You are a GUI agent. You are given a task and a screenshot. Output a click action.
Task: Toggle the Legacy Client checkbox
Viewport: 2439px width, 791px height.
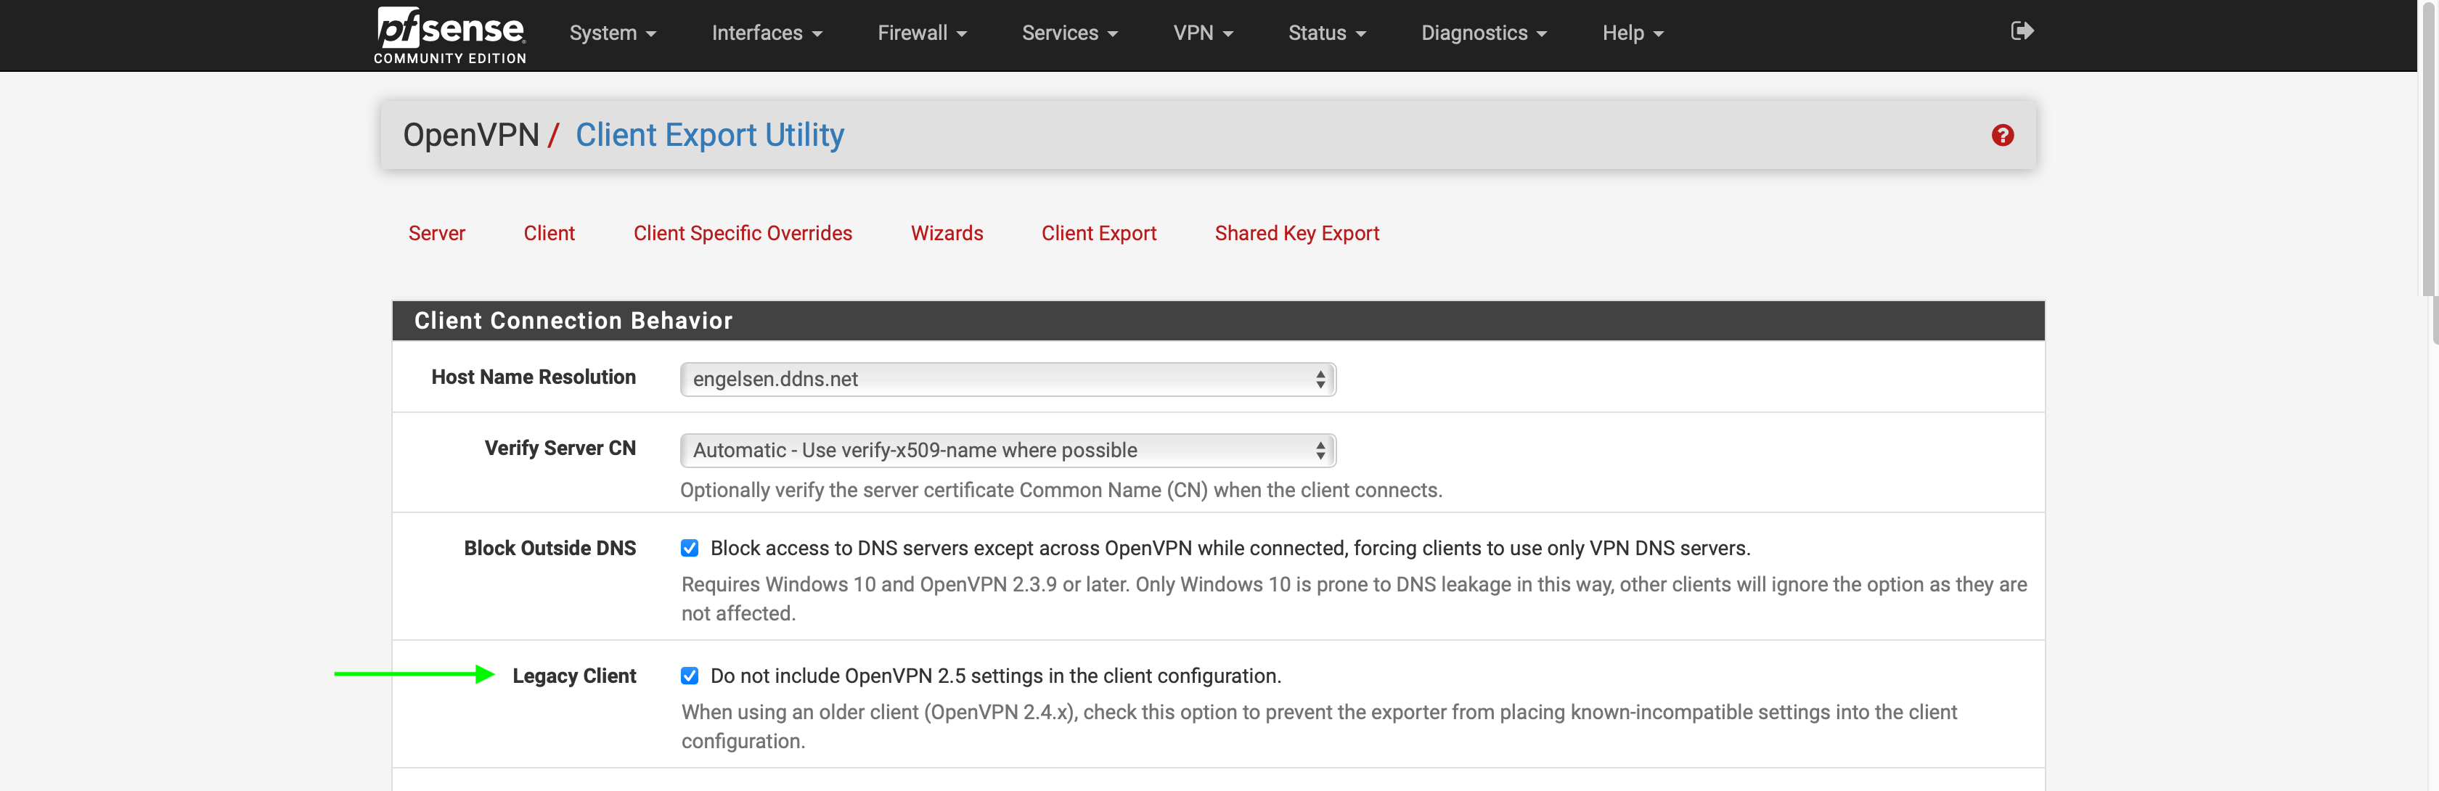(x=690, y=676)
